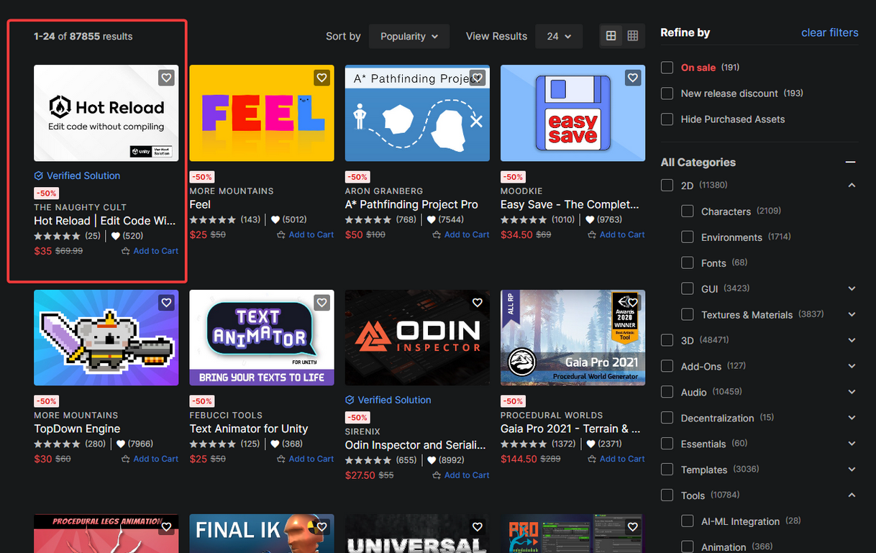Expand the Decentralization category chevron
The image size is (876, 553).
click(852, 418)
